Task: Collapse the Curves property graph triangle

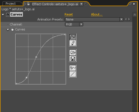Action: (8, 30)
